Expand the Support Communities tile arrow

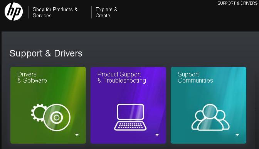[x=237, y=135]
